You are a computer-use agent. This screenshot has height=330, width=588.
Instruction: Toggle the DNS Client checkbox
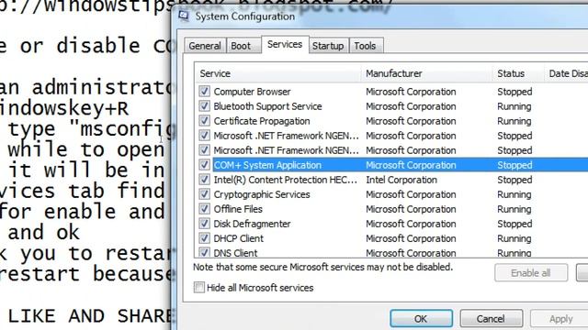click(204, 253)
